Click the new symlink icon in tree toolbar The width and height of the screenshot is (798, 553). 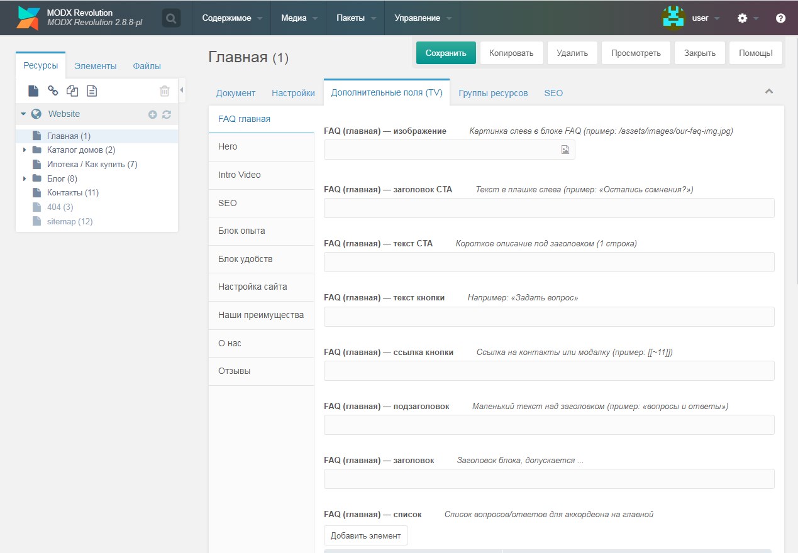[72, 91]
